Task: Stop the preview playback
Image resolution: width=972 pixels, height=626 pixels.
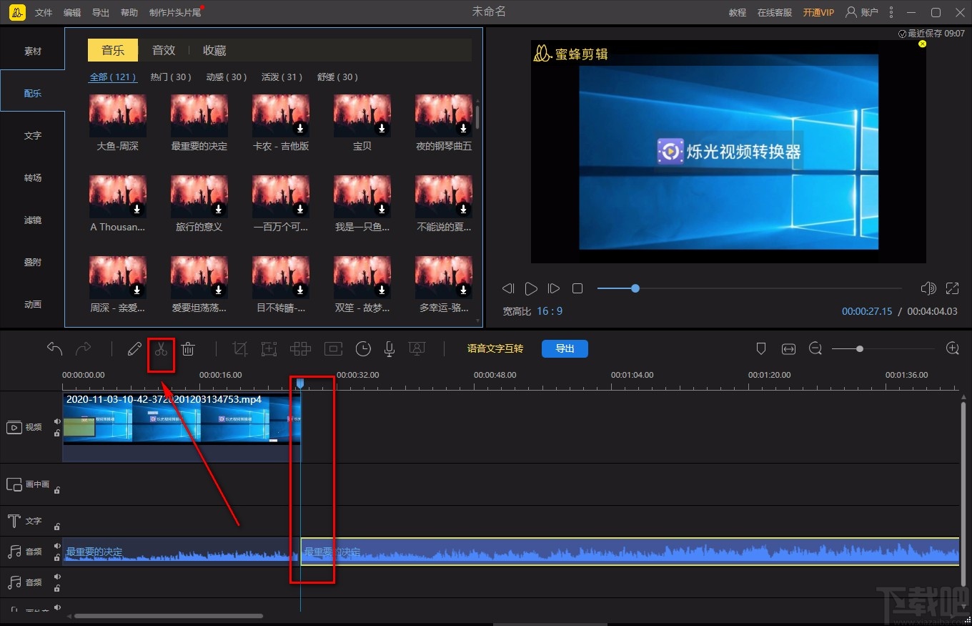Action: click(577, 288)
